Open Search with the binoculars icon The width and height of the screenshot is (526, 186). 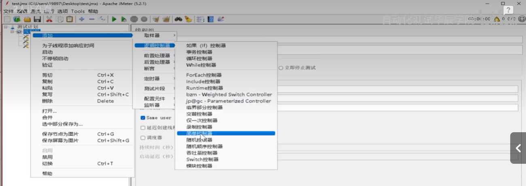click(178, 19)
